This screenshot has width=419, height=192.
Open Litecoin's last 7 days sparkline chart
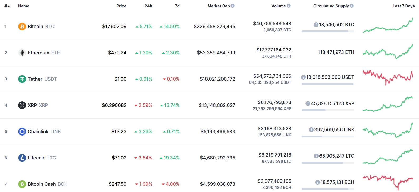point(388,157)
